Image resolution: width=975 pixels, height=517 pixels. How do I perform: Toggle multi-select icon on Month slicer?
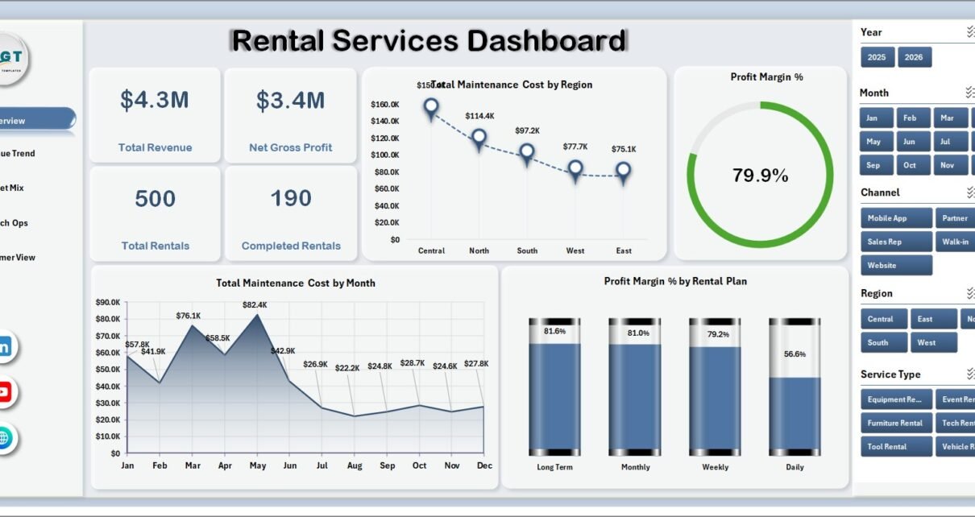[x=970, y=93]
